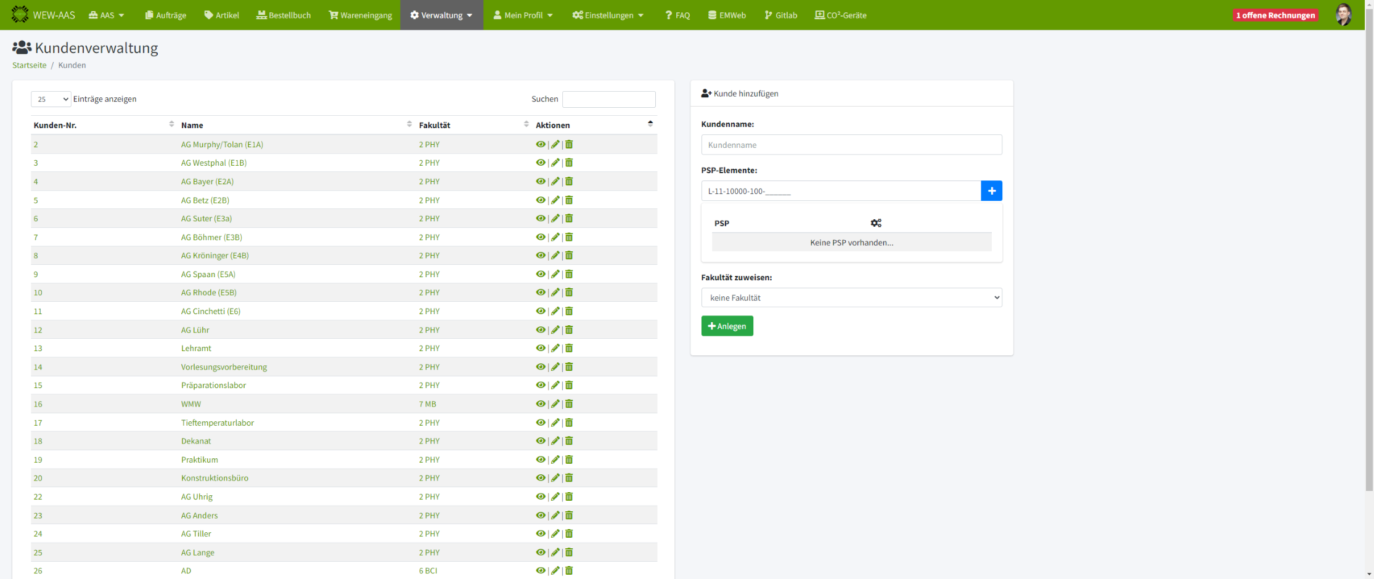The width and height of the screenshot is (1374, 579).
Task: Click the pencil icon for AG Lange
Action: pyautogui.click(x=555, y=553)
